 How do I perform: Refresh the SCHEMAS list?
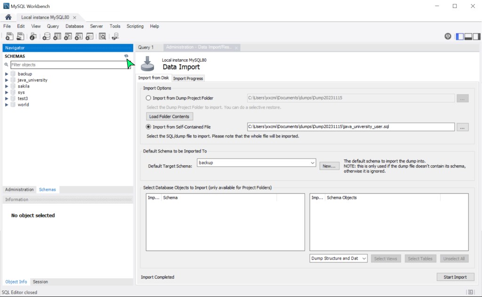(126, 56)
